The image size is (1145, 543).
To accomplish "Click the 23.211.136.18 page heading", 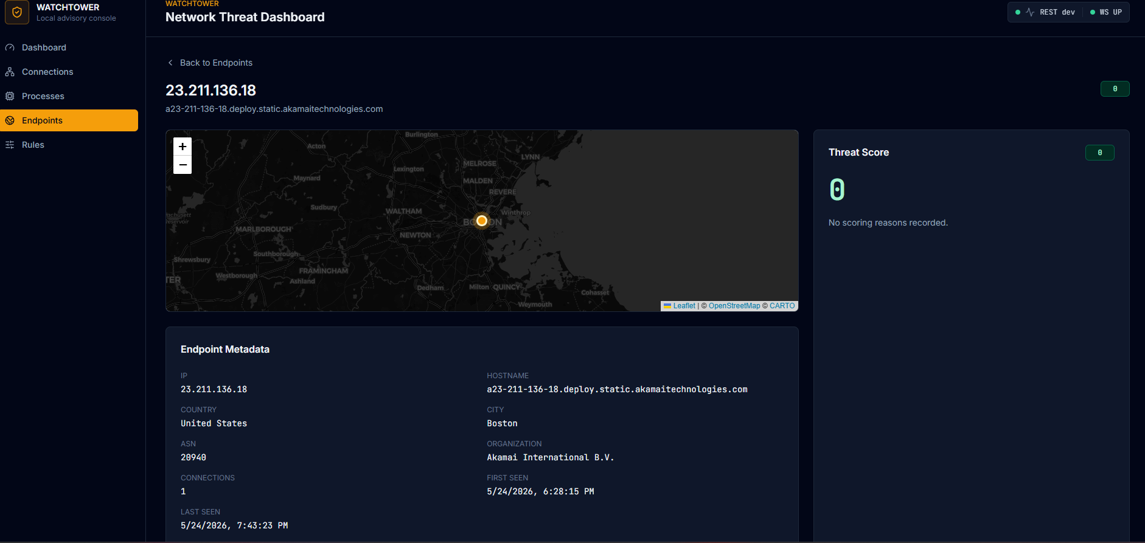I will (211, 90).
